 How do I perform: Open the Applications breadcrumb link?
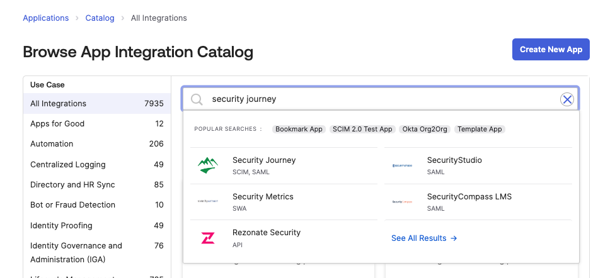point(46,18)
